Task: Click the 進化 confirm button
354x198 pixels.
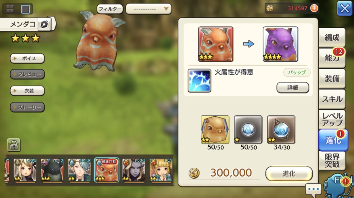Action: tap(289, 174)
